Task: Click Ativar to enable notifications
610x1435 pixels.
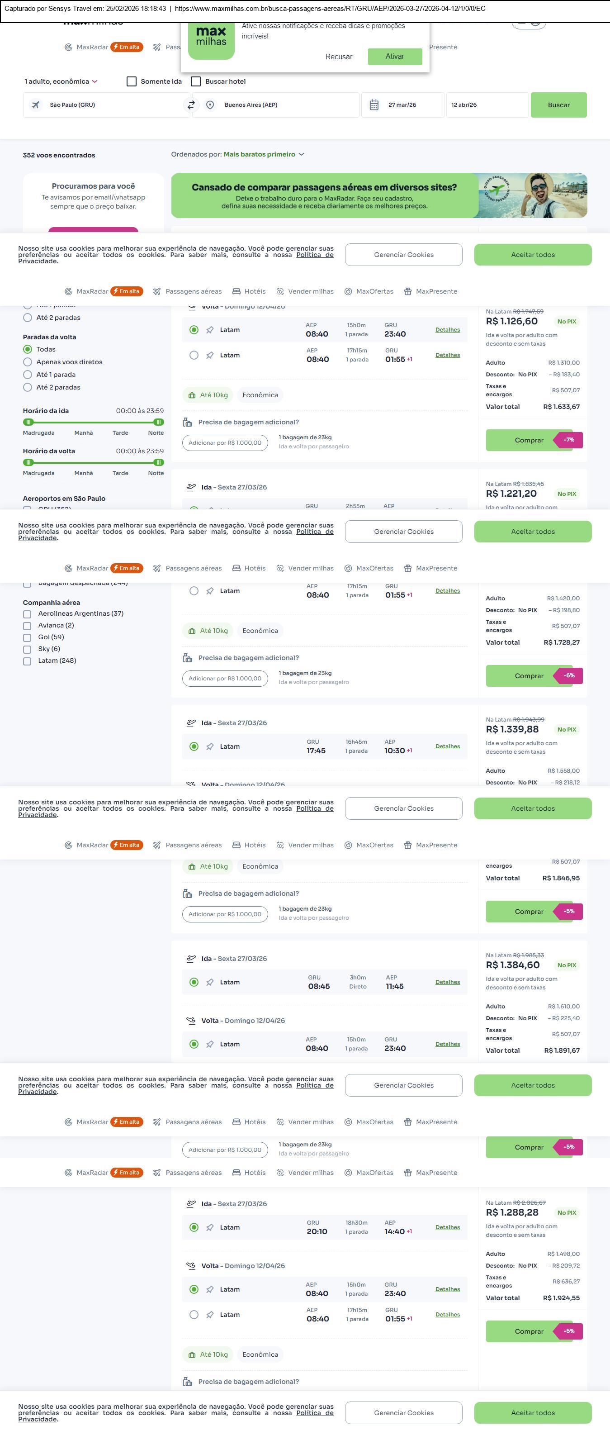Action: point(395,56)
